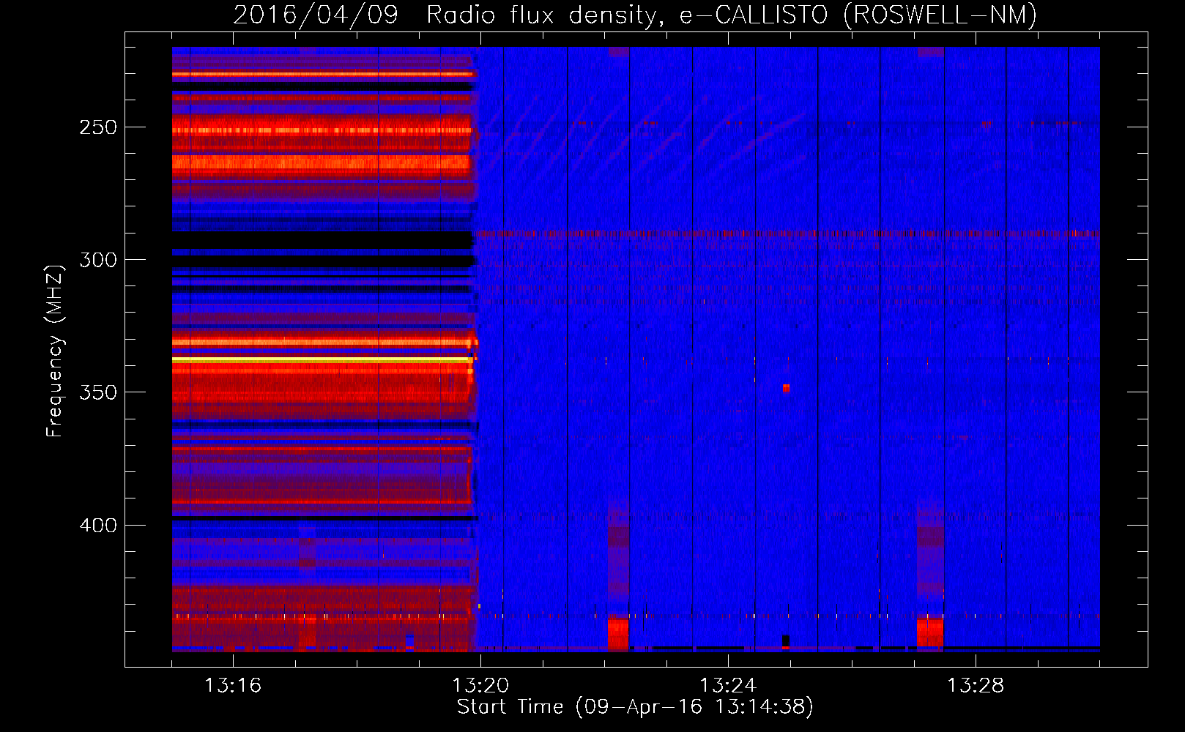Click the horizontal red interference line near 290 MHz
1185x732 pixels.
pos(787,234)
